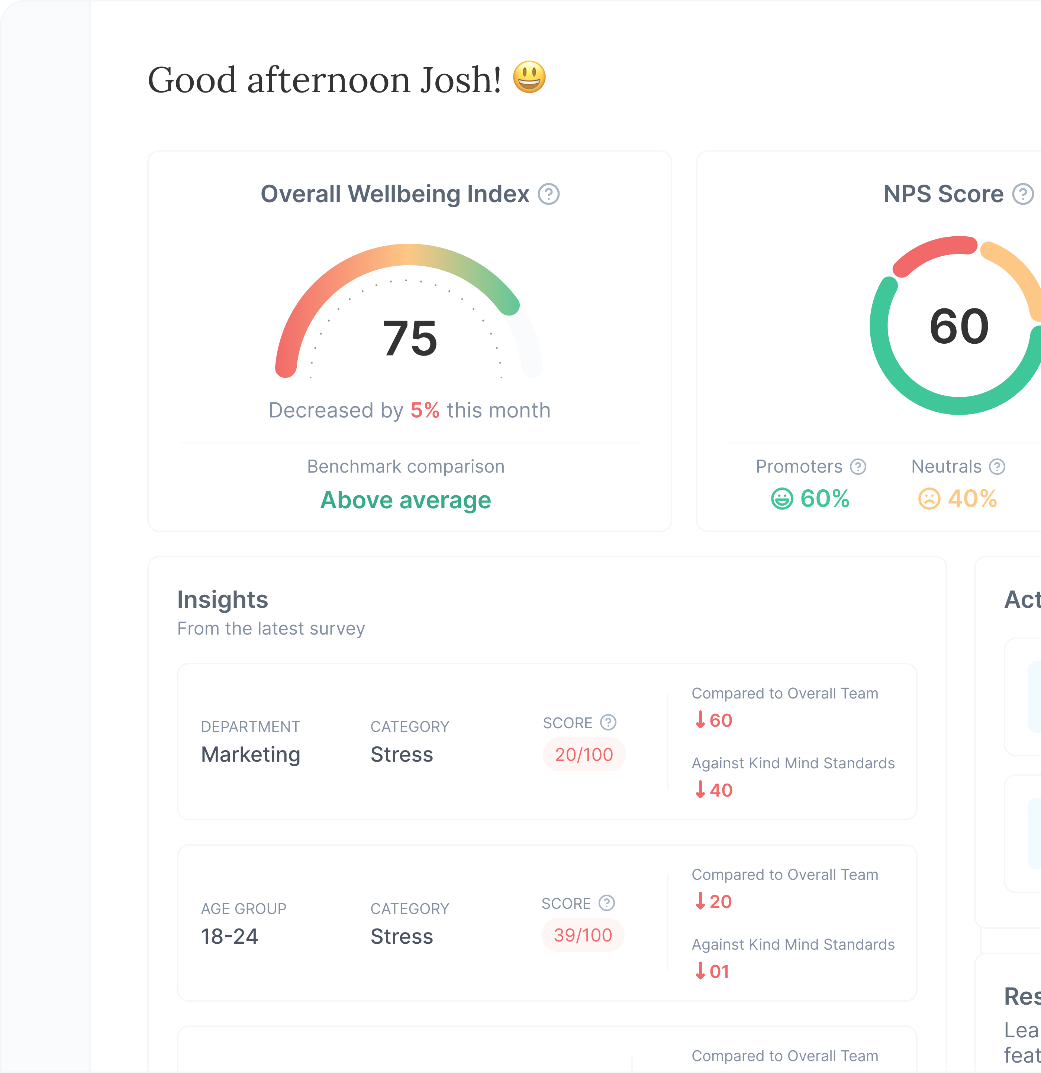Click the NPS value 60 in donut
This screenshot has width=1041, height=1073.
[x=959, y=327]
